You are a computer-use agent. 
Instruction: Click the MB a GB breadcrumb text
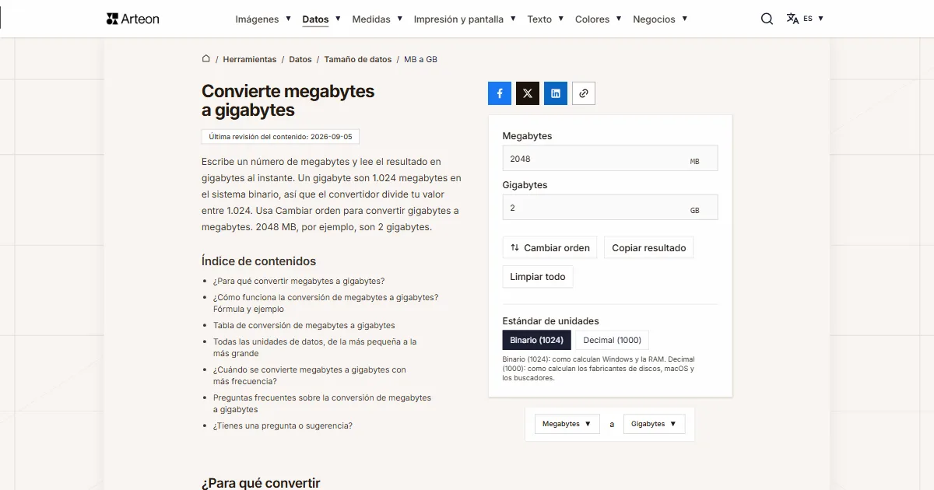(420, 59)
